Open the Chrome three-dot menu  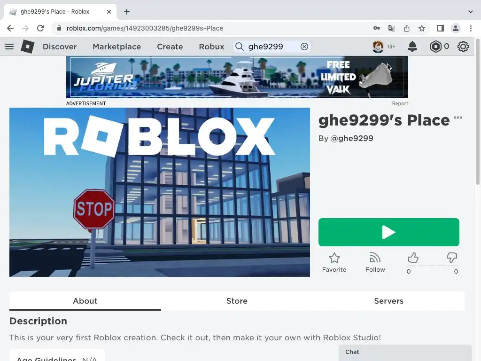point(471,28)
